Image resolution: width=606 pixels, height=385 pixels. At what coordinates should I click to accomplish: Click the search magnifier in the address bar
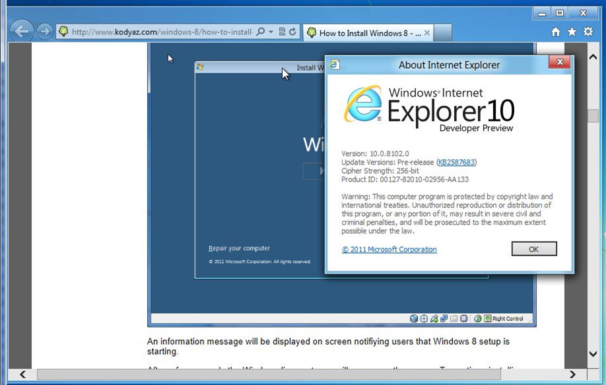[x=262, y=31]
